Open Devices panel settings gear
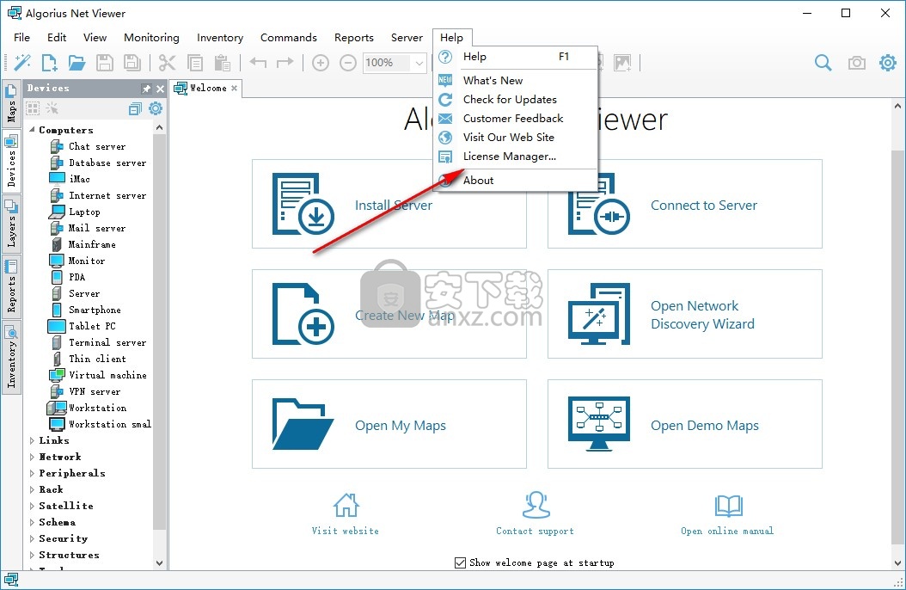 point(156,108)
